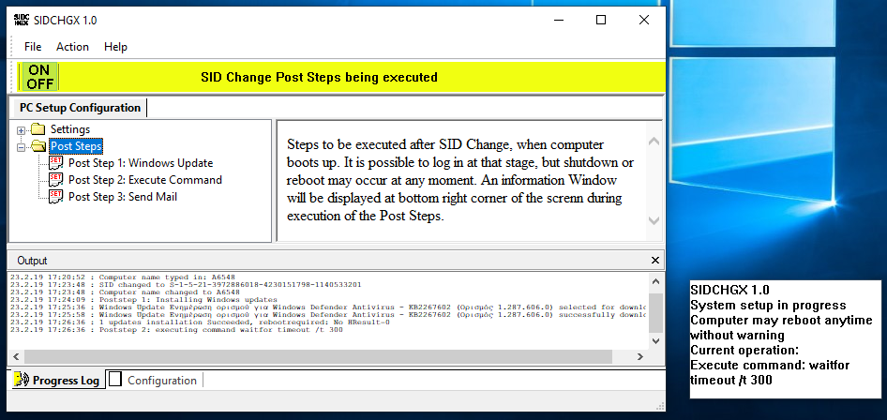Select the Settings tree item

click(70, 129)
